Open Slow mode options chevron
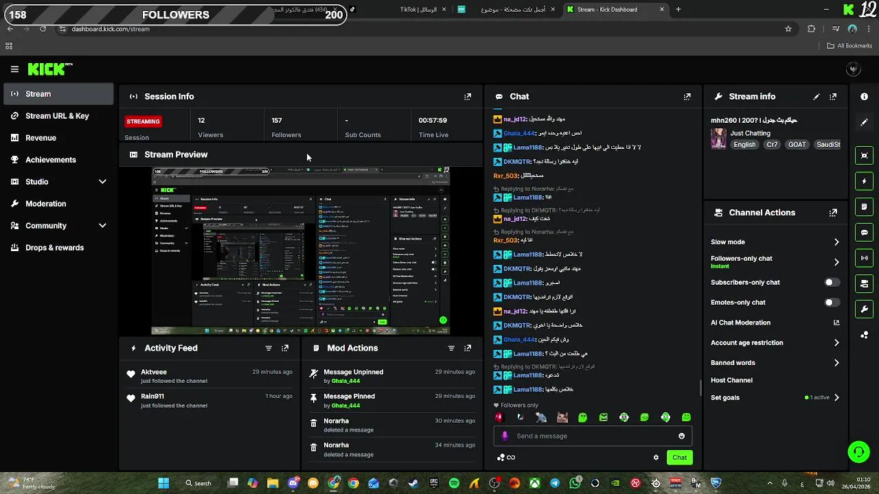 [836, 242]
